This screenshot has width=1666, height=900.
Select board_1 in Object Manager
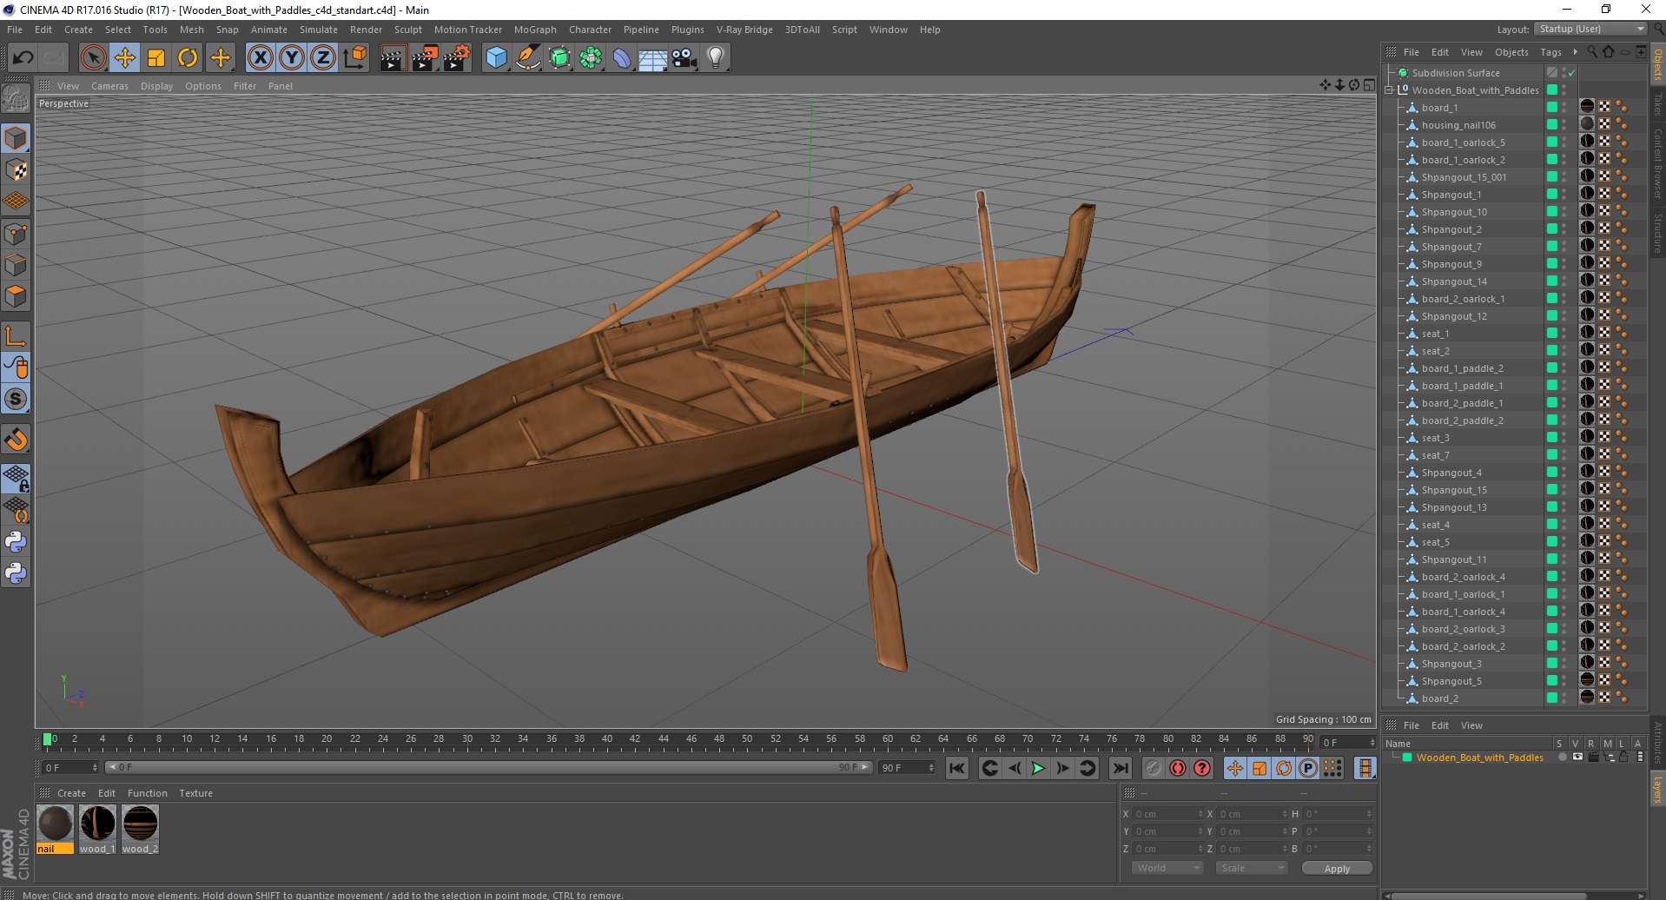click(1439, 108)
